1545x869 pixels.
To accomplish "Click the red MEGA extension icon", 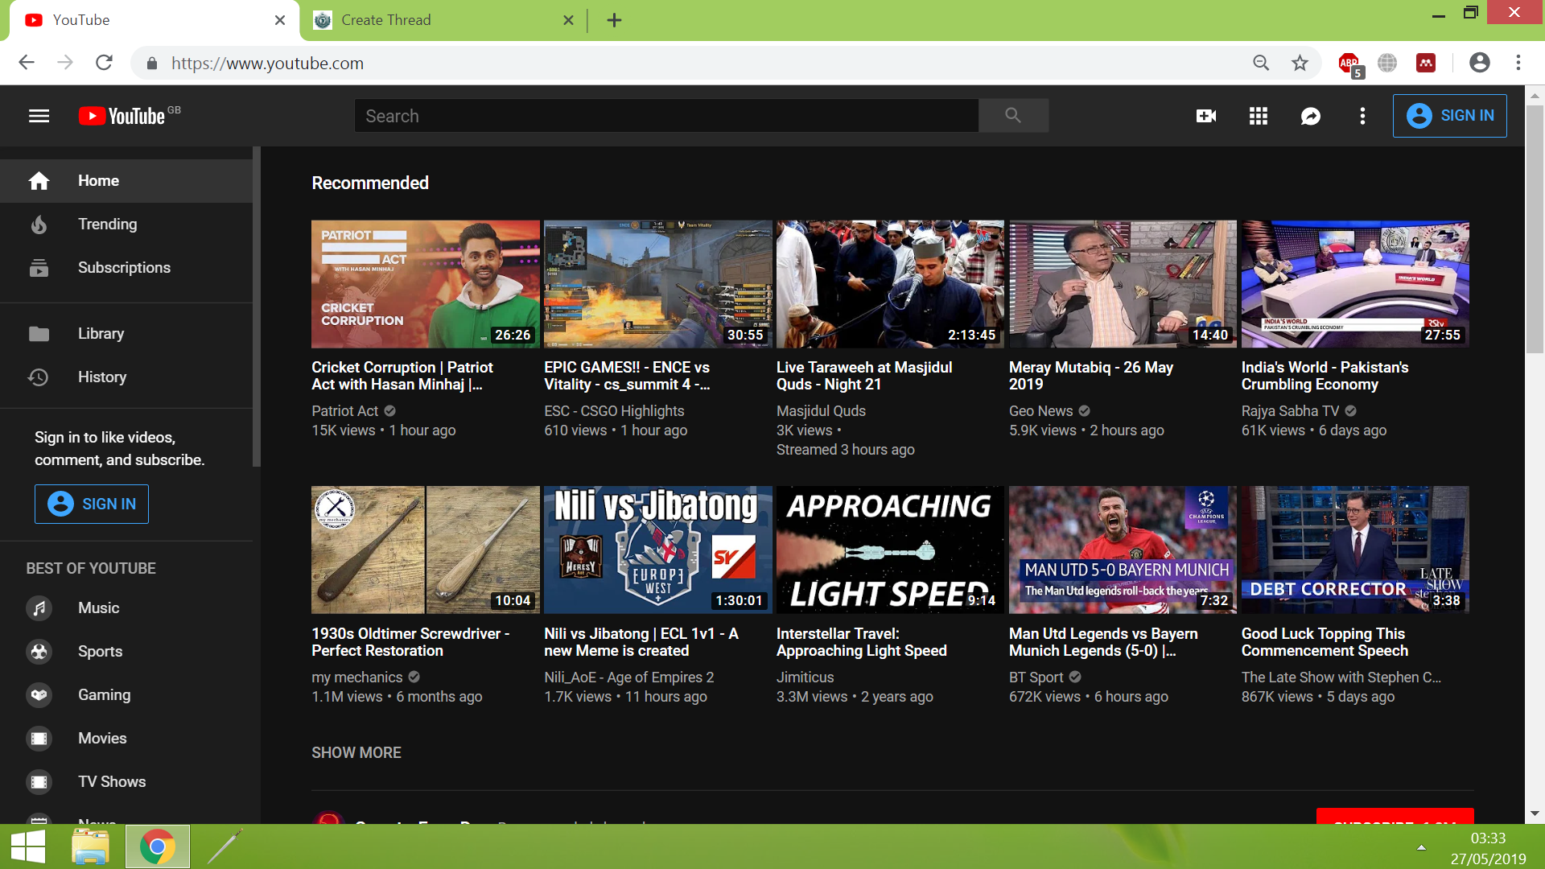I will [x=1426, y=63].
